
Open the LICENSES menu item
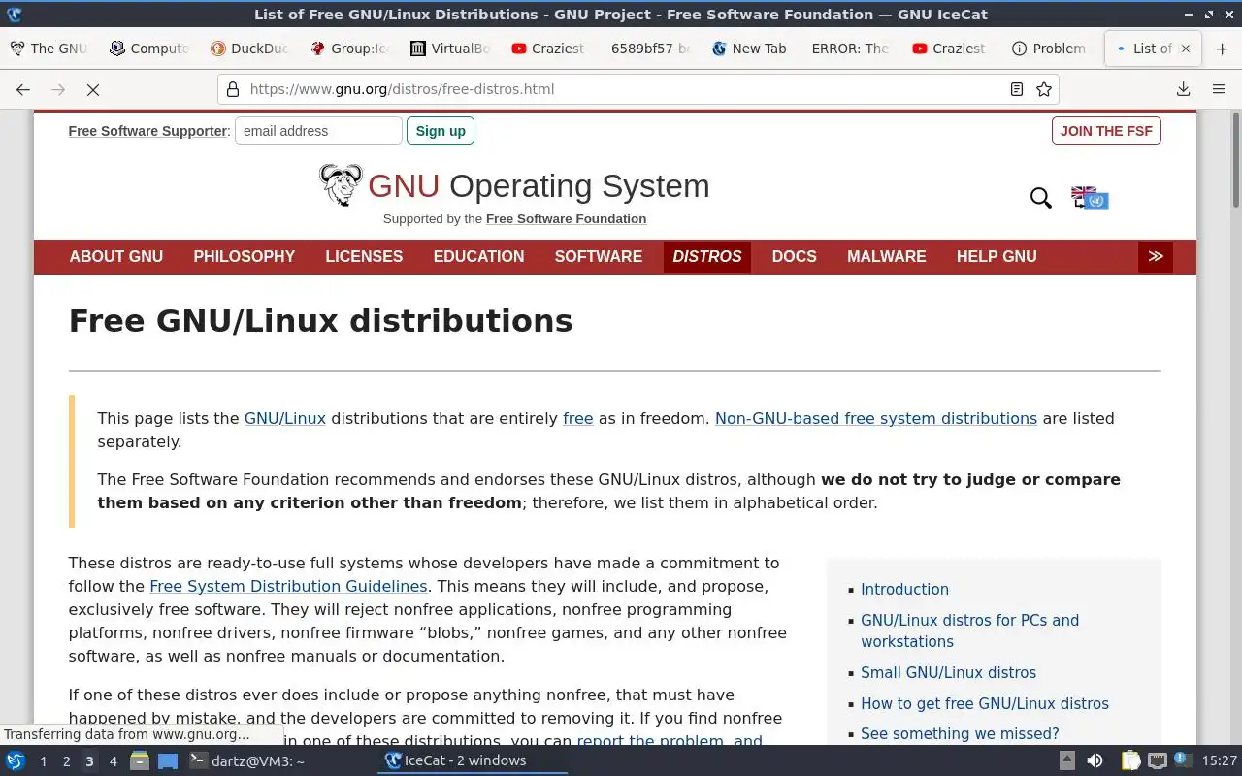(364, 256)
